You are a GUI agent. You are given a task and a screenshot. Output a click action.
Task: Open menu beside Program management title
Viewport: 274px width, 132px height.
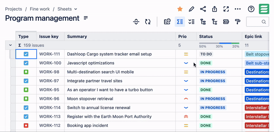point(86,18)
